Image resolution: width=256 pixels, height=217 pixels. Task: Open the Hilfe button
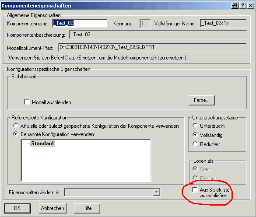(x=87, y=208)
